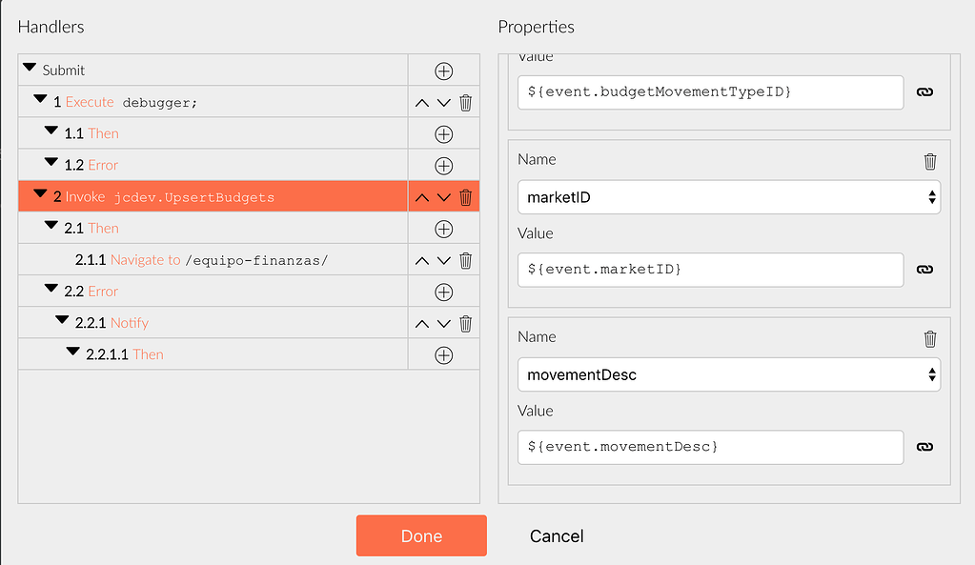Open the marketID name dropdown
This screenshot has width=975, height=565.
coord(929,197)
